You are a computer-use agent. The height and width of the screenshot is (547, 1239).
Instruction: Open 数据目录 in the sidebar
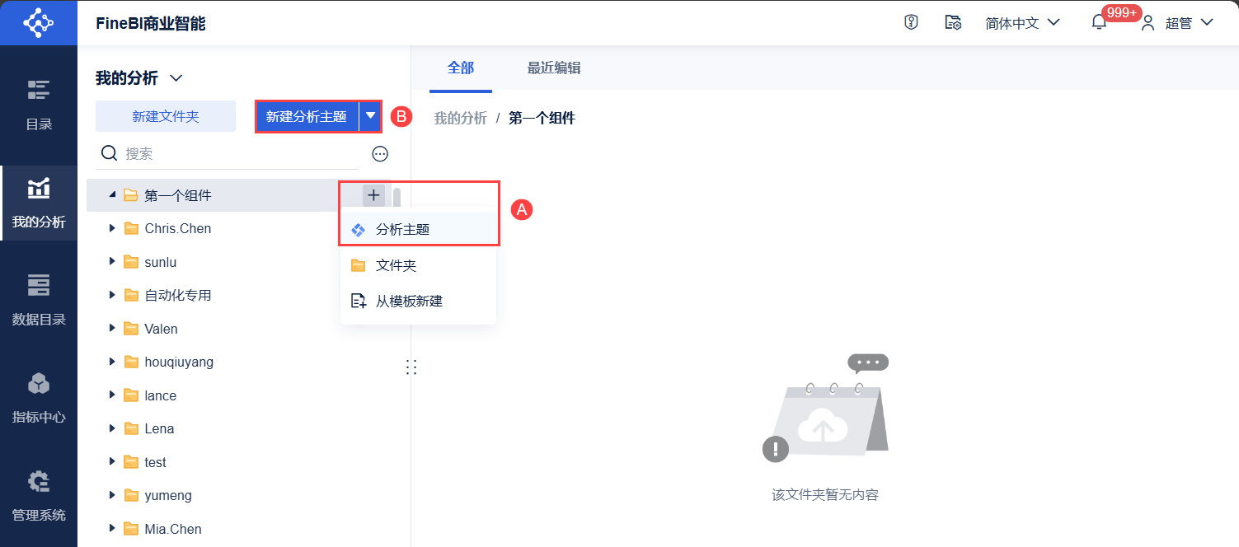tap(39, 300)
